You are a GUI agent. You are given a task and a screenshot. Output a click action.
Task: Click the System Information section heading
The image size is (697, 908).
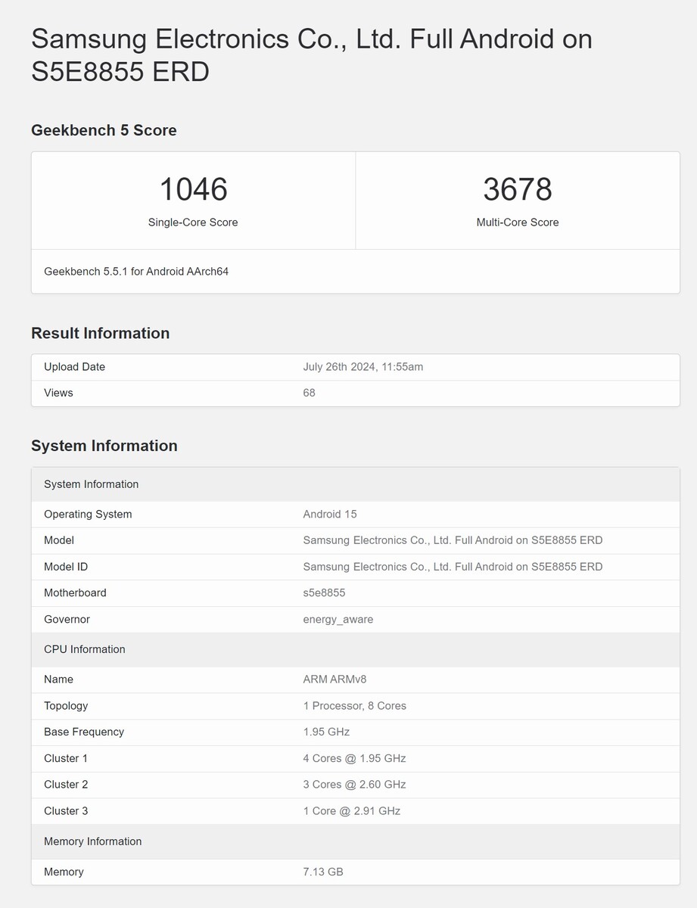point(104,446)
